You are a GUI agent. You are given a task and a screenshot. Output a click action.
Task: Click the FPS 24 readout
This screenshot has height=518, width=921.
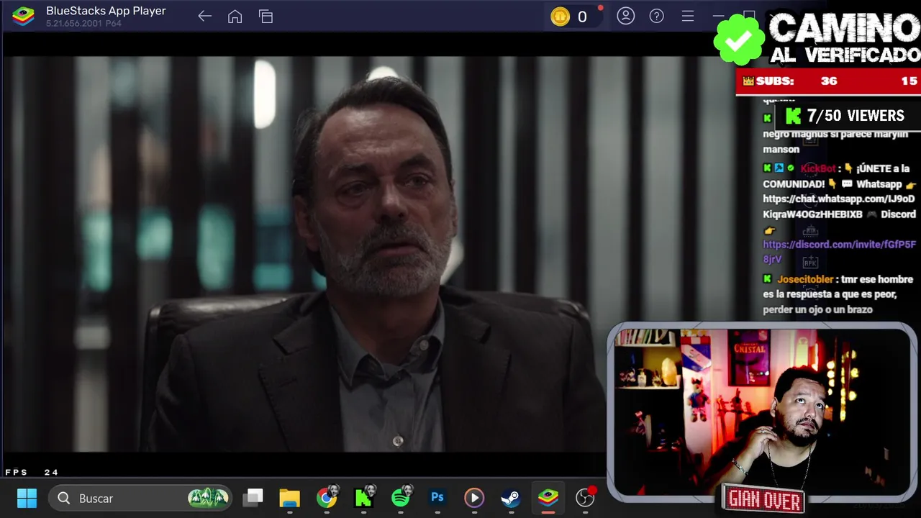(x=32, y=473)
